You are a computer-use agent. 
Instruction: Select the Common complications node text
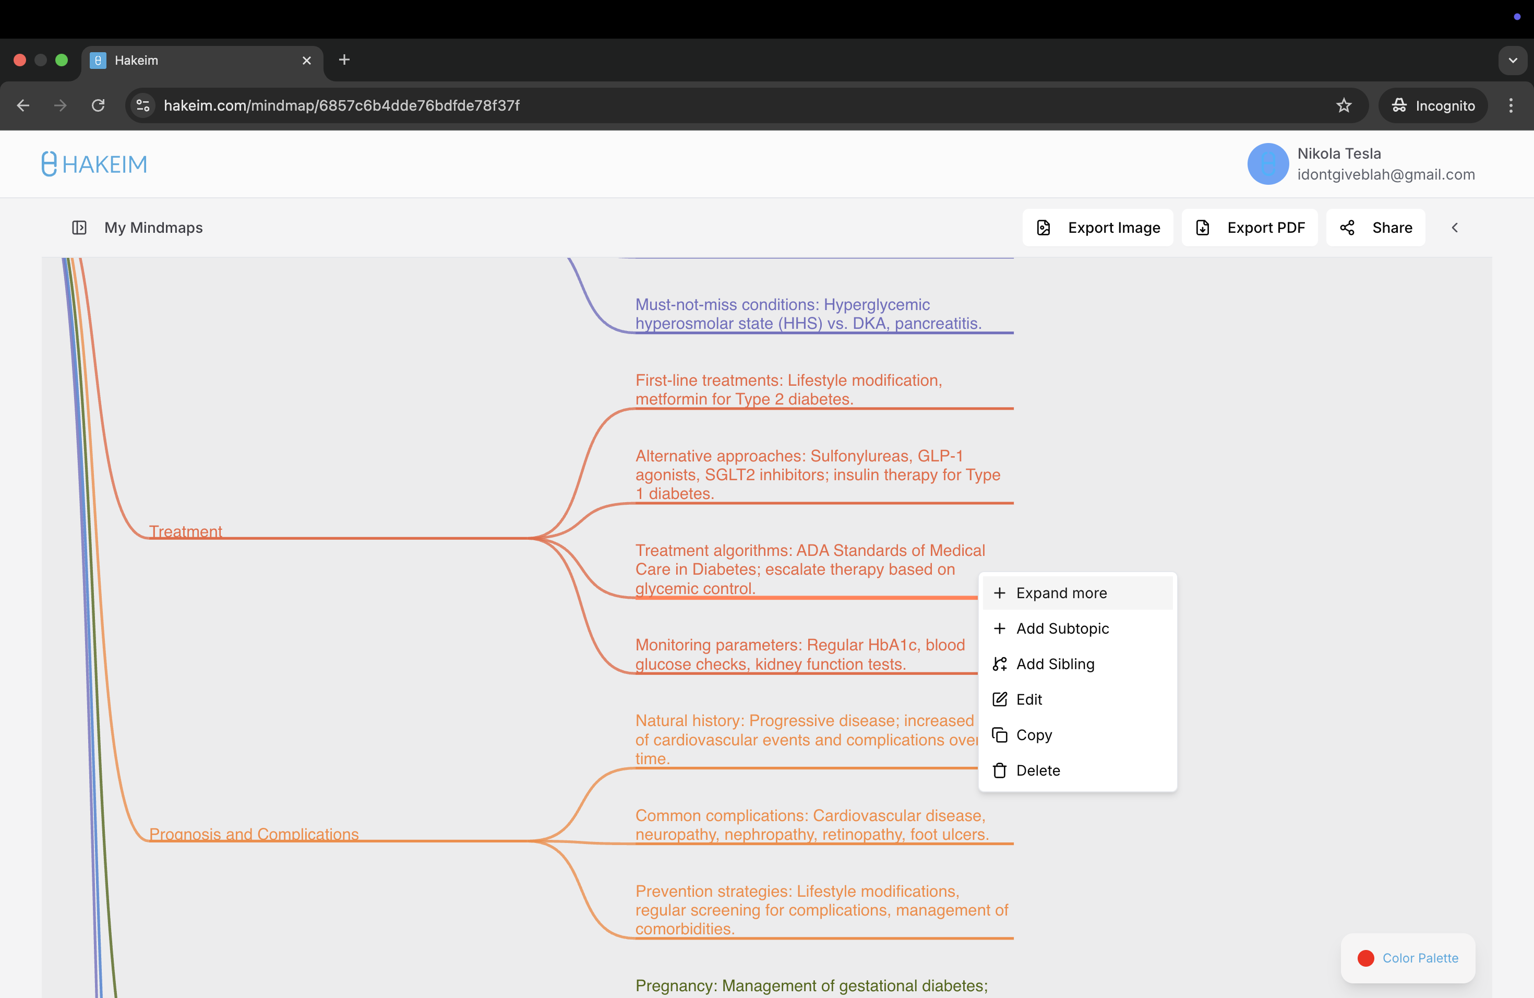coord(812,825)
